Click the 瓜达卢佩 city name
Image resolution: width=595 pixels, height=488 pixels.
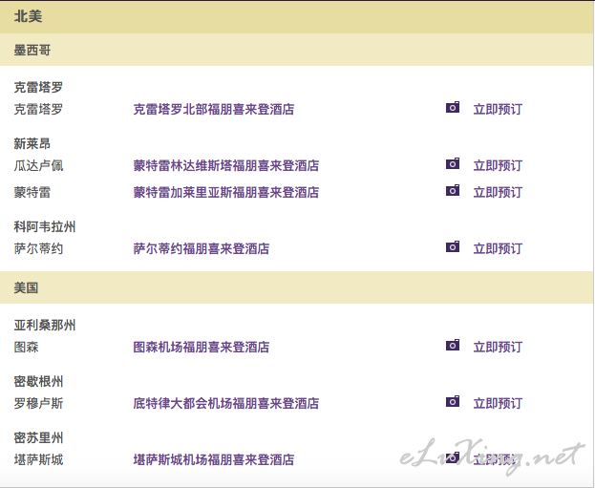pos(38,165)
